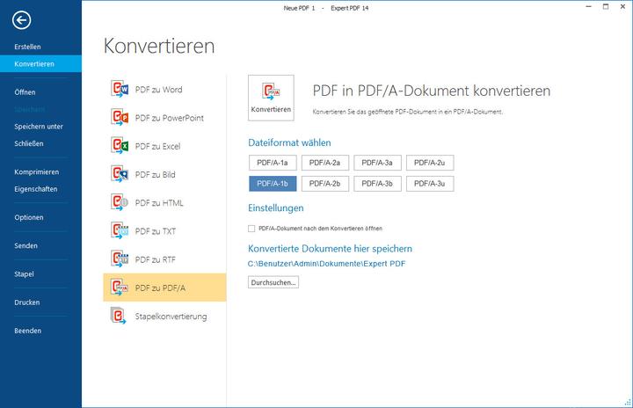Click the Durchsuchen... button
Viewport: 633px width, 408px height.
point(273,282)
